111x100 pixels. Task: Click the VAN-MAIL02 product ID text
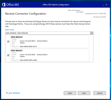click(28, 47)
